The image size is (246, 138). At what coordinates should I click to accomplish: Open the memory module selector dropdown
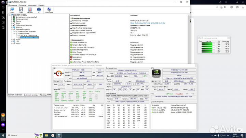coord(127,96)
